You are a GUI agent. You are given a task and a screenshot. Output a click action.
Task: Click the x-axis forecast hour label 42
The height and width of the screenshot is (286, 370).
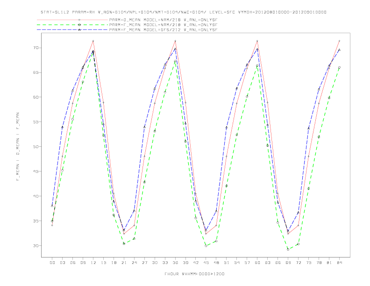pyautogui.click(x=196, y=263)
